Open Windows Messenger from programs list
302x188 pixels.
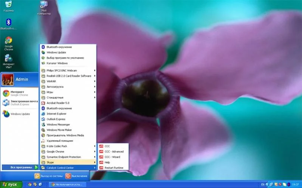point(58,124)
